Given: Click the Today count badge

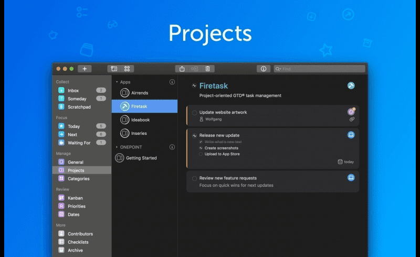Looking at the screenshot, I should point(101,126).
